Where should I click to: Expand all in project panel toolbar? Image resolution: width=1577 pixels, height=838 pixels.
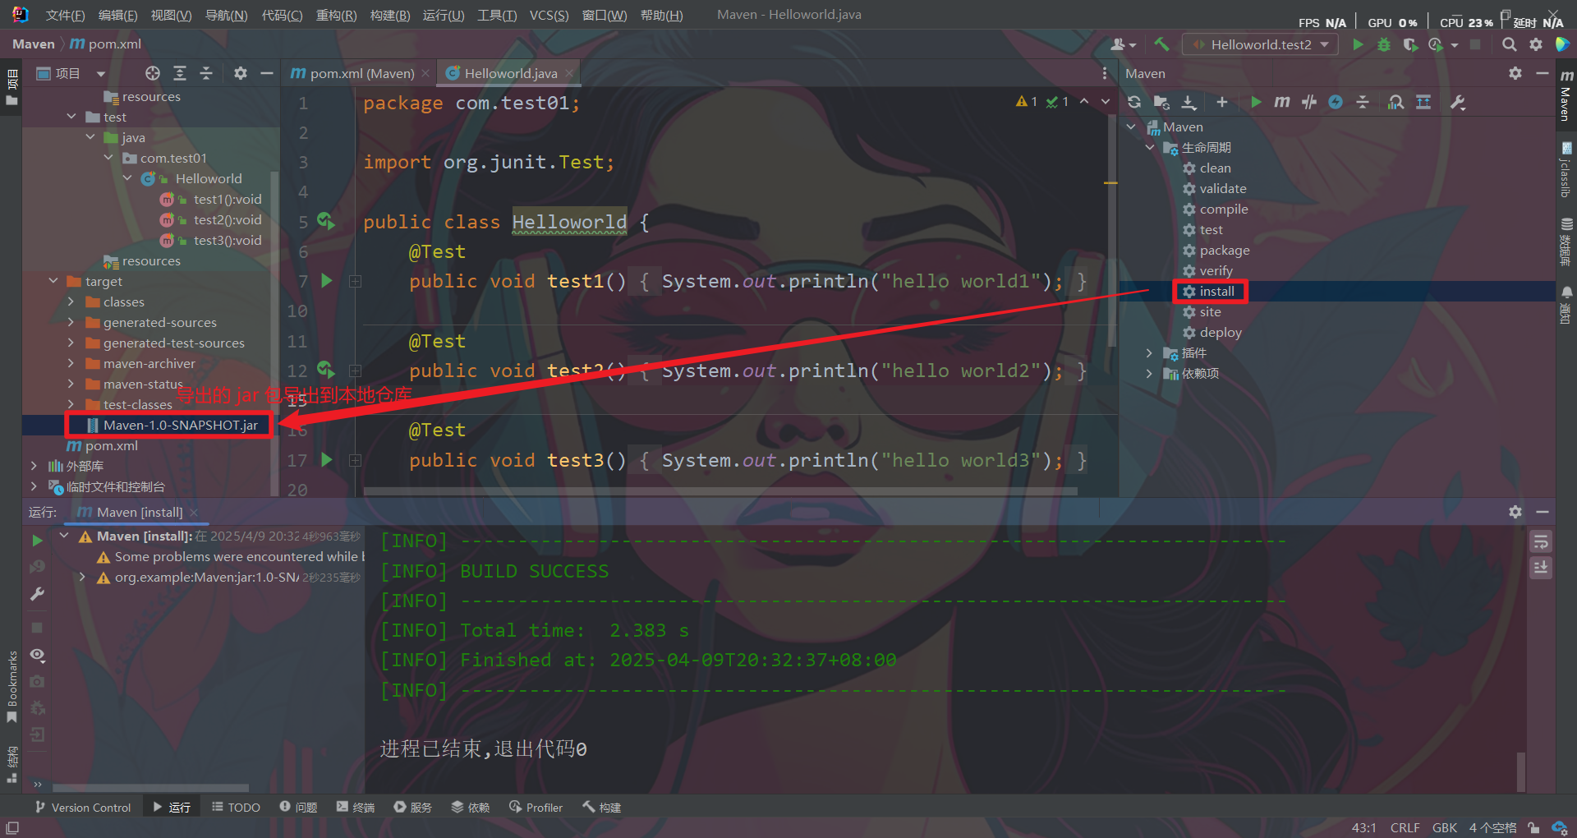[x=180, y=73]
